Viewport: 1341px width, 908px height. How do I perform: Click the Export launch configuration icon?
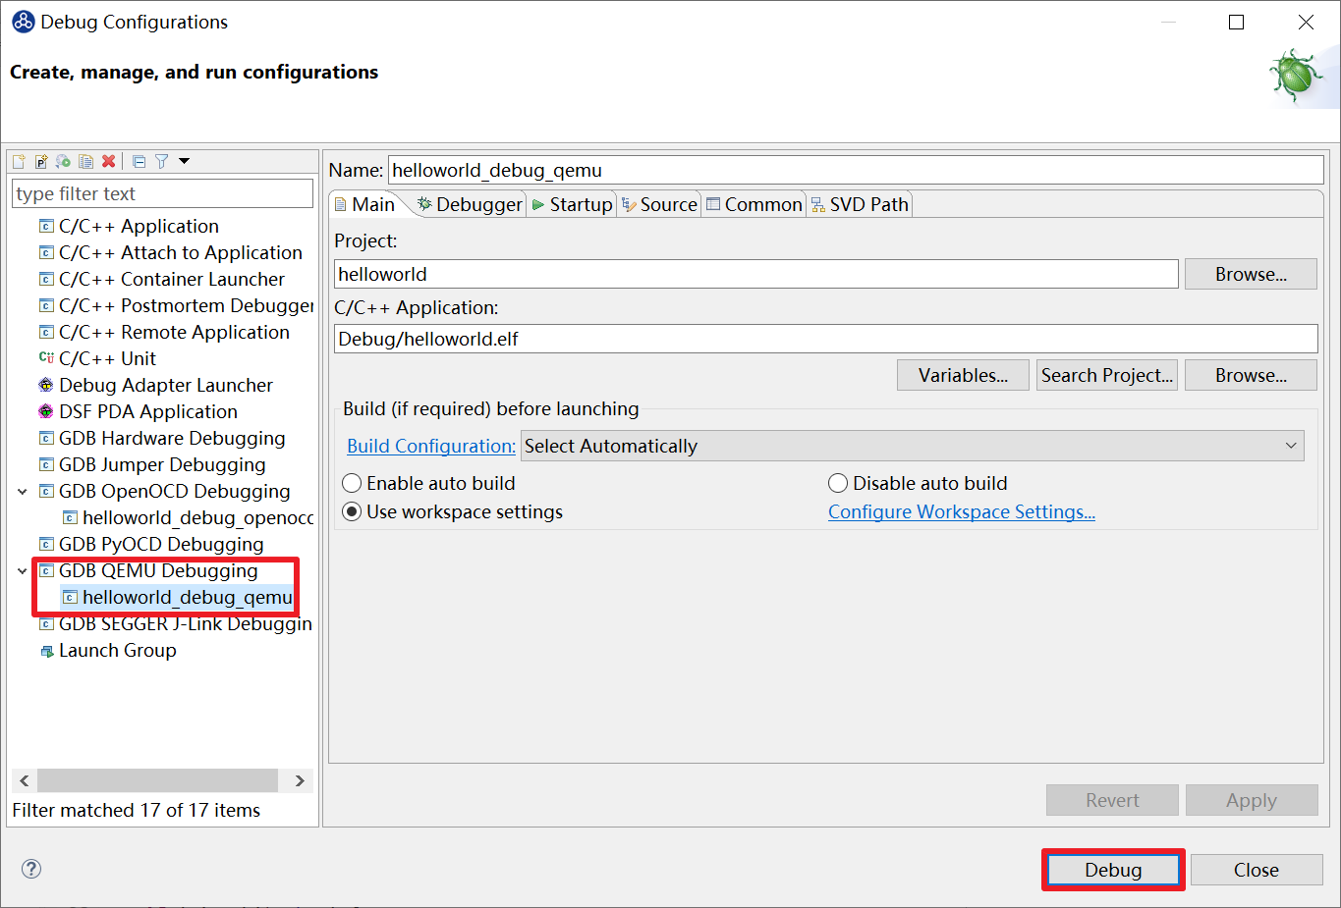pyautogui.click(x=63, y=161)
